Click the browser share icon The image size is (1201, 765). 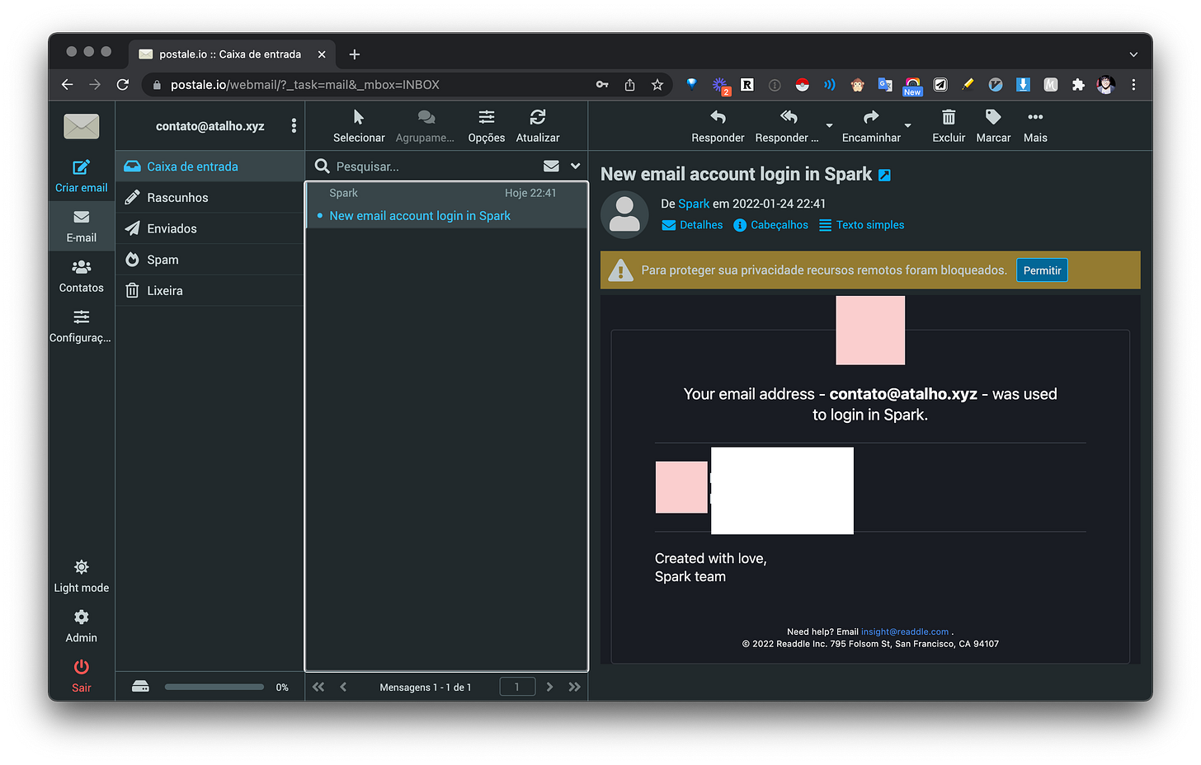click(629, 84)
